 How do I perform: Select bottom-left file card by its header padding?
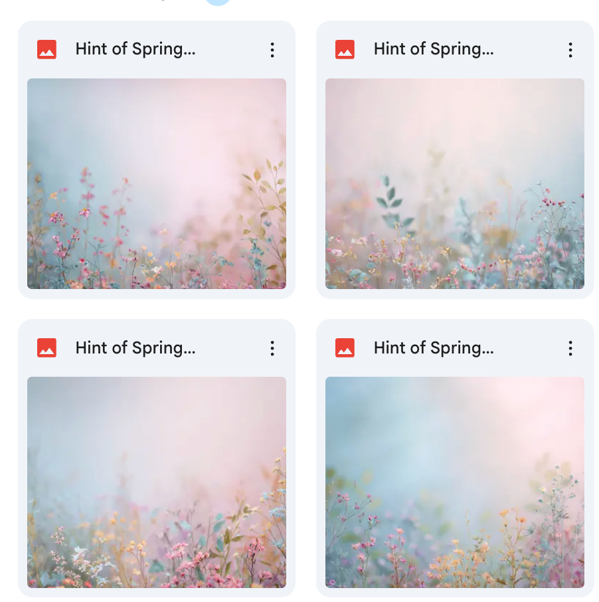pos(229,348)
